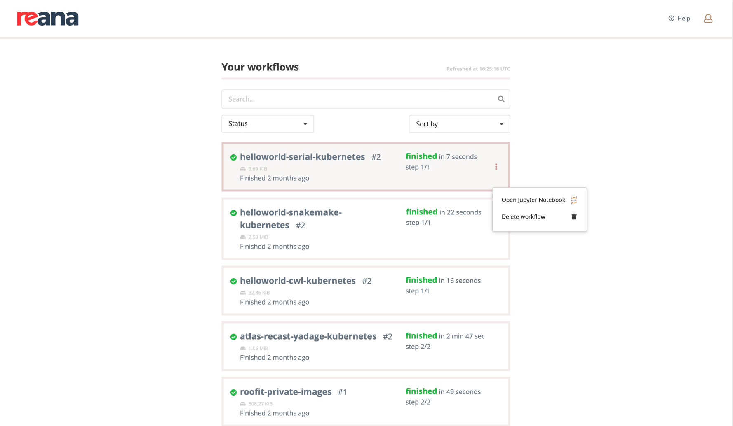Click the three-dot menu on helloworld-serial-kubernetes
Image resolution: width=733 pixels, height=426 pixels.
[496, 167]
